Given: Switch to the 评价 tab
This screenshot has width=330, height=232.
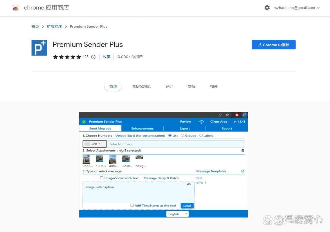Looking at the screenshot, I should (x=169, y=86).
